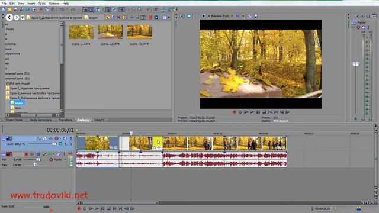Open automation settings dropdown on audio track
Screen dimensions: 379x213
pyautogui.click(x=53, y=154)
